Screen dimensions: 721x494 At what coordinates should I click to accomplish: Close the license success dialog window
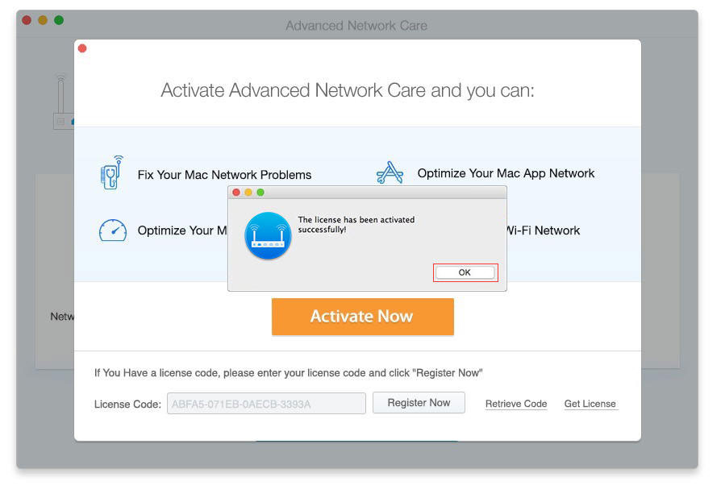(x=236, y=193)
